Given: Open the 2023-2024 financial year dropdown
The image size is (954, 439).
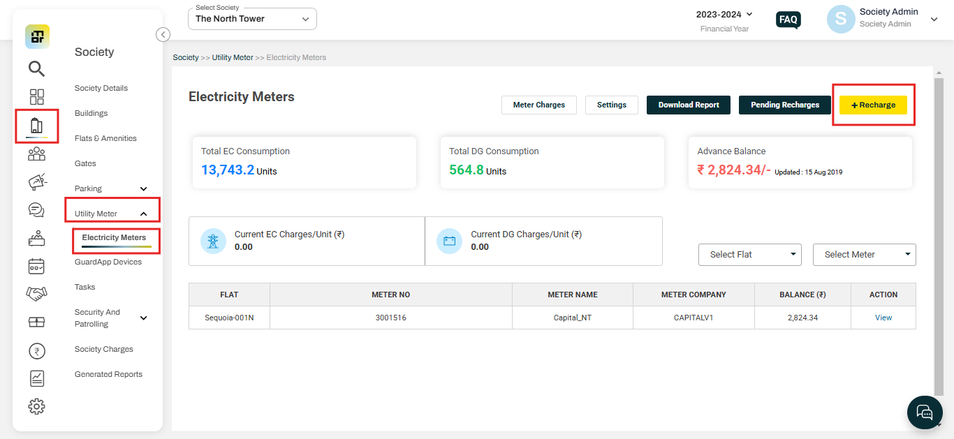Looking at the screenshot, I should pyautogui.click(x=724, y=14).
